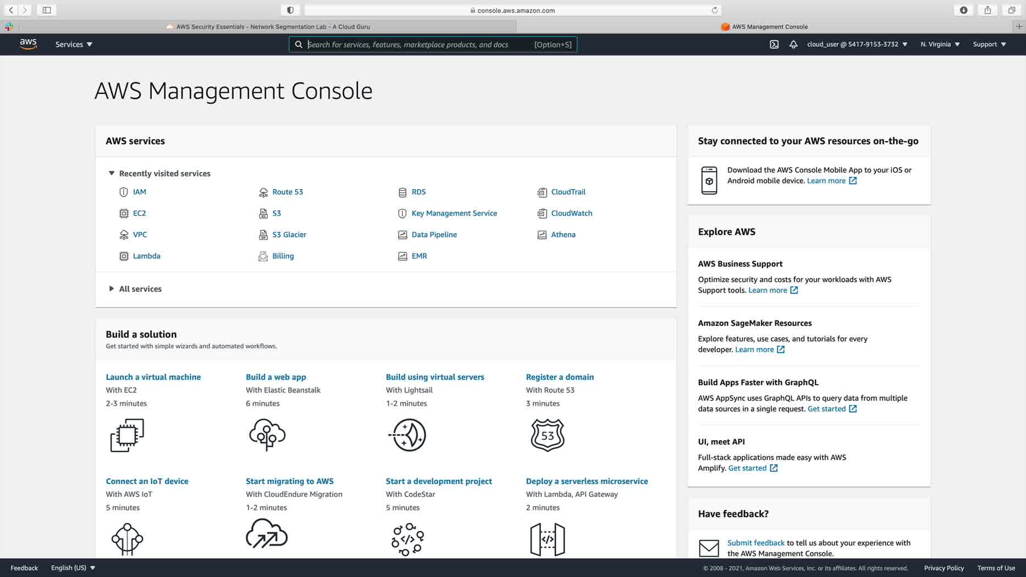The width and height of the screenshot is (1026, 577).
Task: Click the Safari sidebar toggle icon
Action: [47, 10]
